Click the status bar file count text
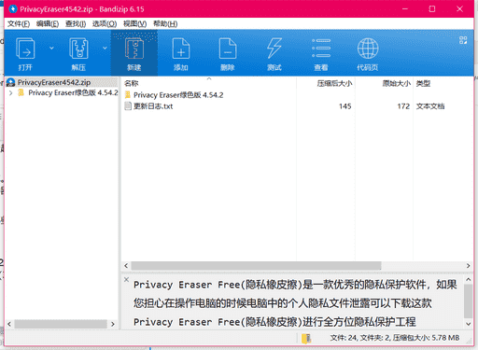Image resolution: width=478 pixels, height=350 pixels. (395, 338)
